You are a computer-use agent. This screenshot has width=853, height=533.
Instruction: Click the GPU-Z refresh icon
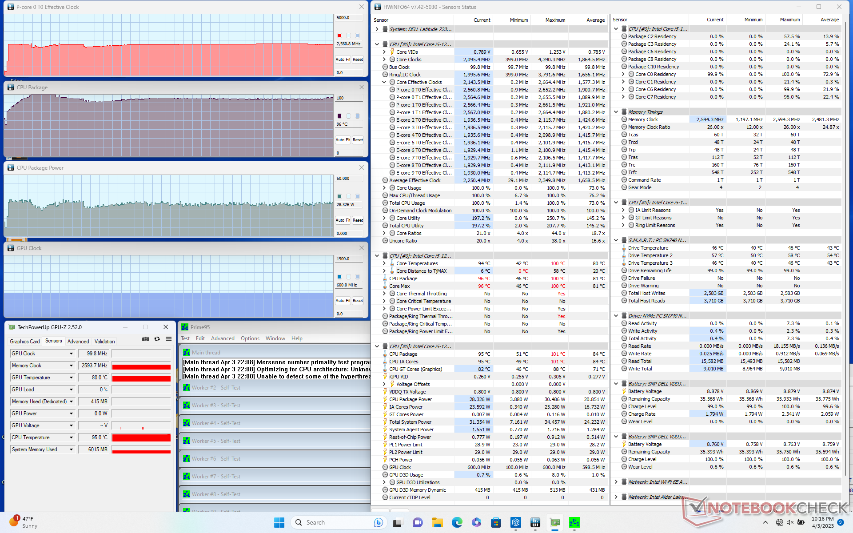pyautogui.click(x=157, y=339)
